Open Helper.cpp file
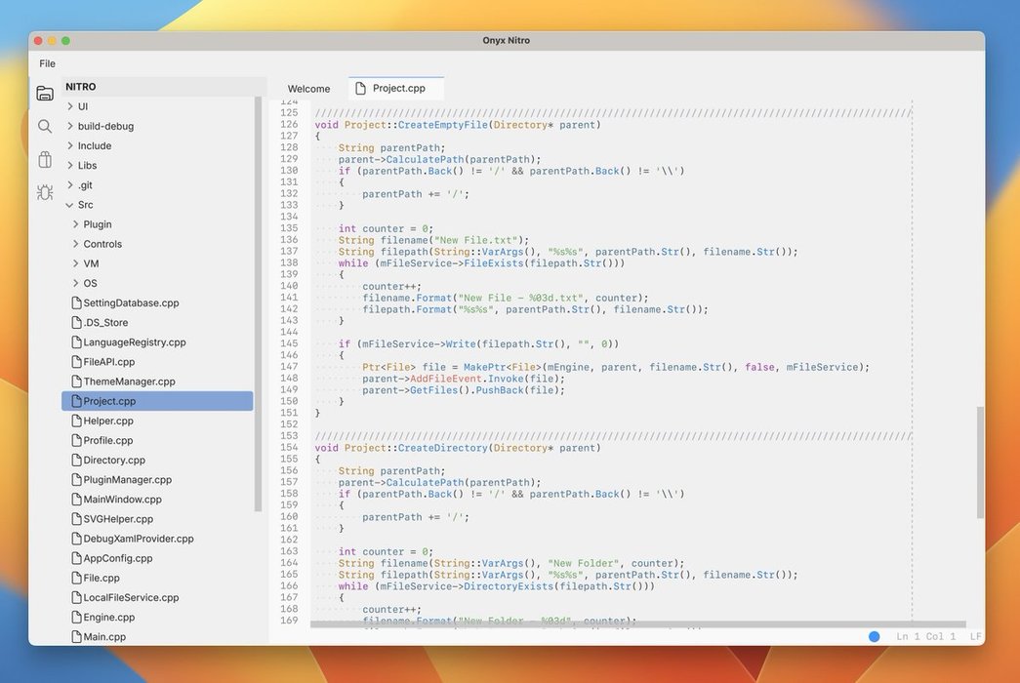 [x=108, y=421]
